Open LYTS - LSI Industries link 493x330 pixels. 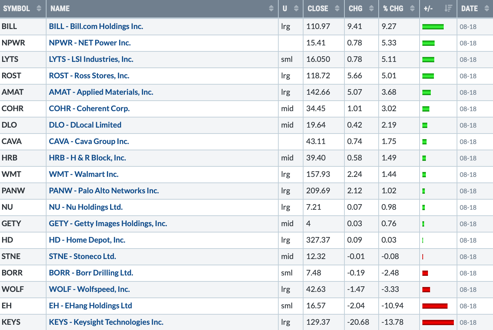point(91,59)
